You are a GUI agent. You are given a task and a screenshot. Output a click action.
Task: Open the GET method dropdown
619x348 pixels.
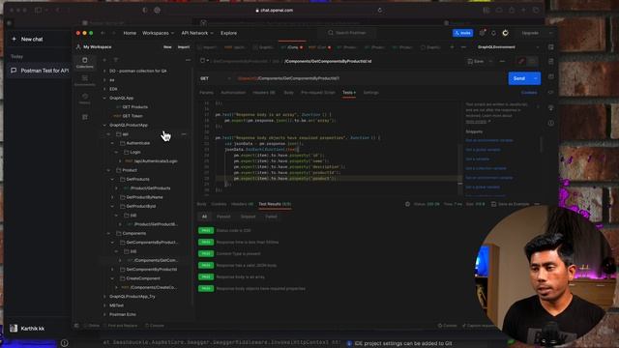pyautogui.click(x=216, y=78)
